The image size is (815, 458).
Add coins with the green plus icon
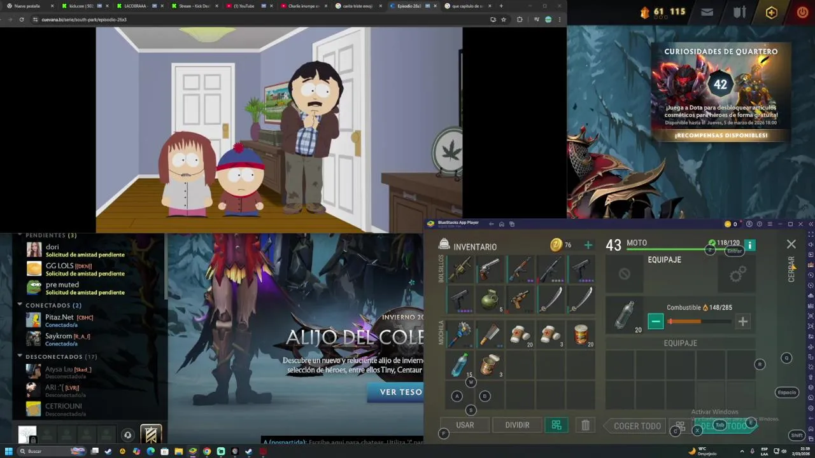[x=588, y=245]
